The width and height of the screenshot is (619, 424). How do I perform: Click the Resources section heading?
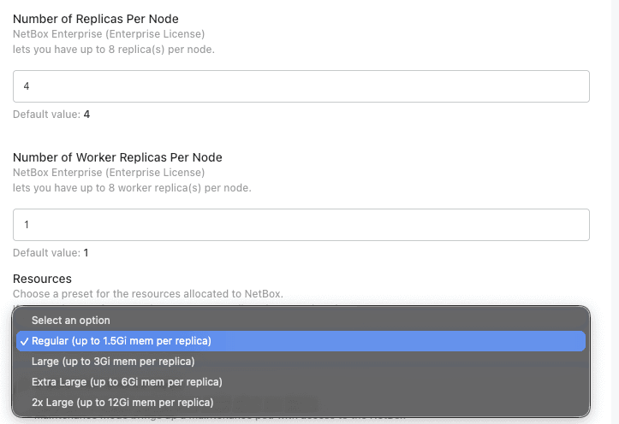point(42,279)
